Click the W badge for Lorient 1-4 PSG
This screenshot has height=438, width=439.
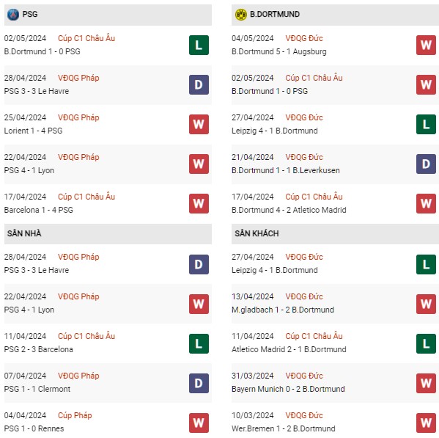(199, 125)
